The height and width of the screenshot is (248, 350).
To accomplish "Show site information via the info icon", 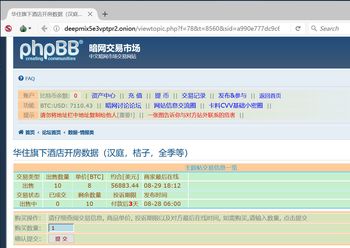I will tap(56, 28).
